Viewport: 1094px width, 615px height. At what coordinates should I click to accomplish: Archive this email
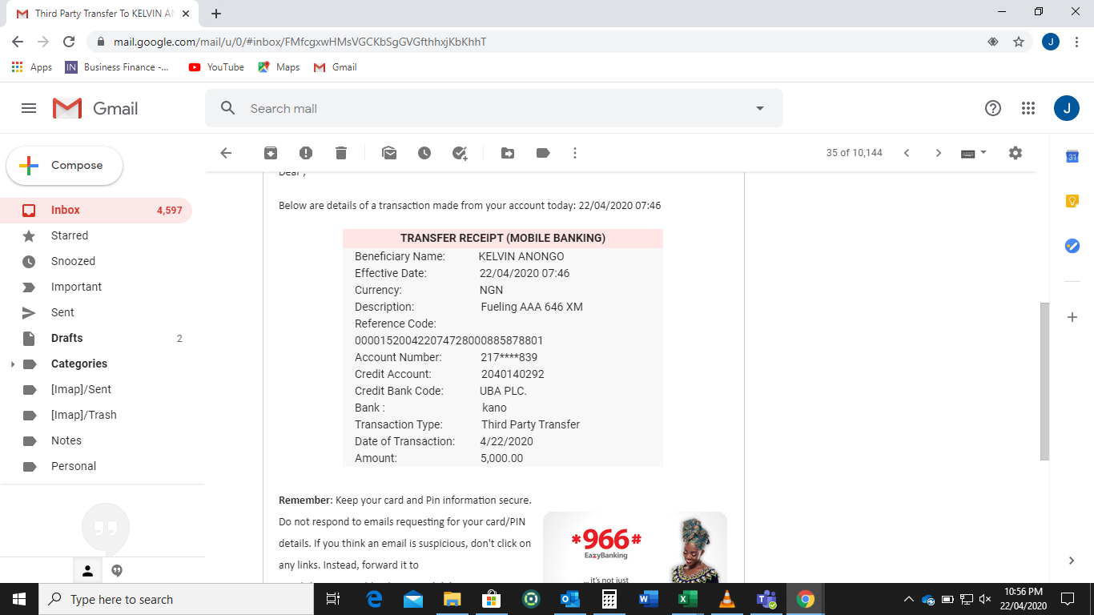(x=271, y=153)
